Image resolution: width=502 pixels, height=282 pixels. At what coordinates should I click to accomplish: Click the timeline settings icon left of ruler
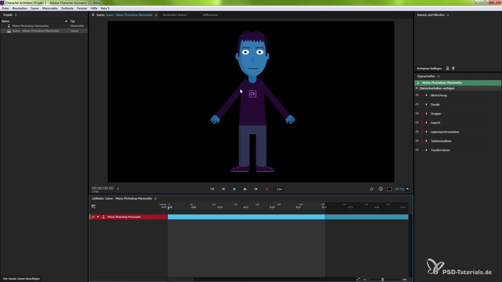pos(93,206)
